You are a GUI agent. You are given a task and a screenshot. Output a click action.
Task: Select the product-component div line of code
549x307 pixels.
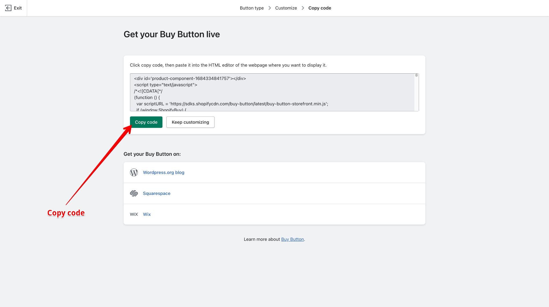pyautogui.click(x=190, y=78)
